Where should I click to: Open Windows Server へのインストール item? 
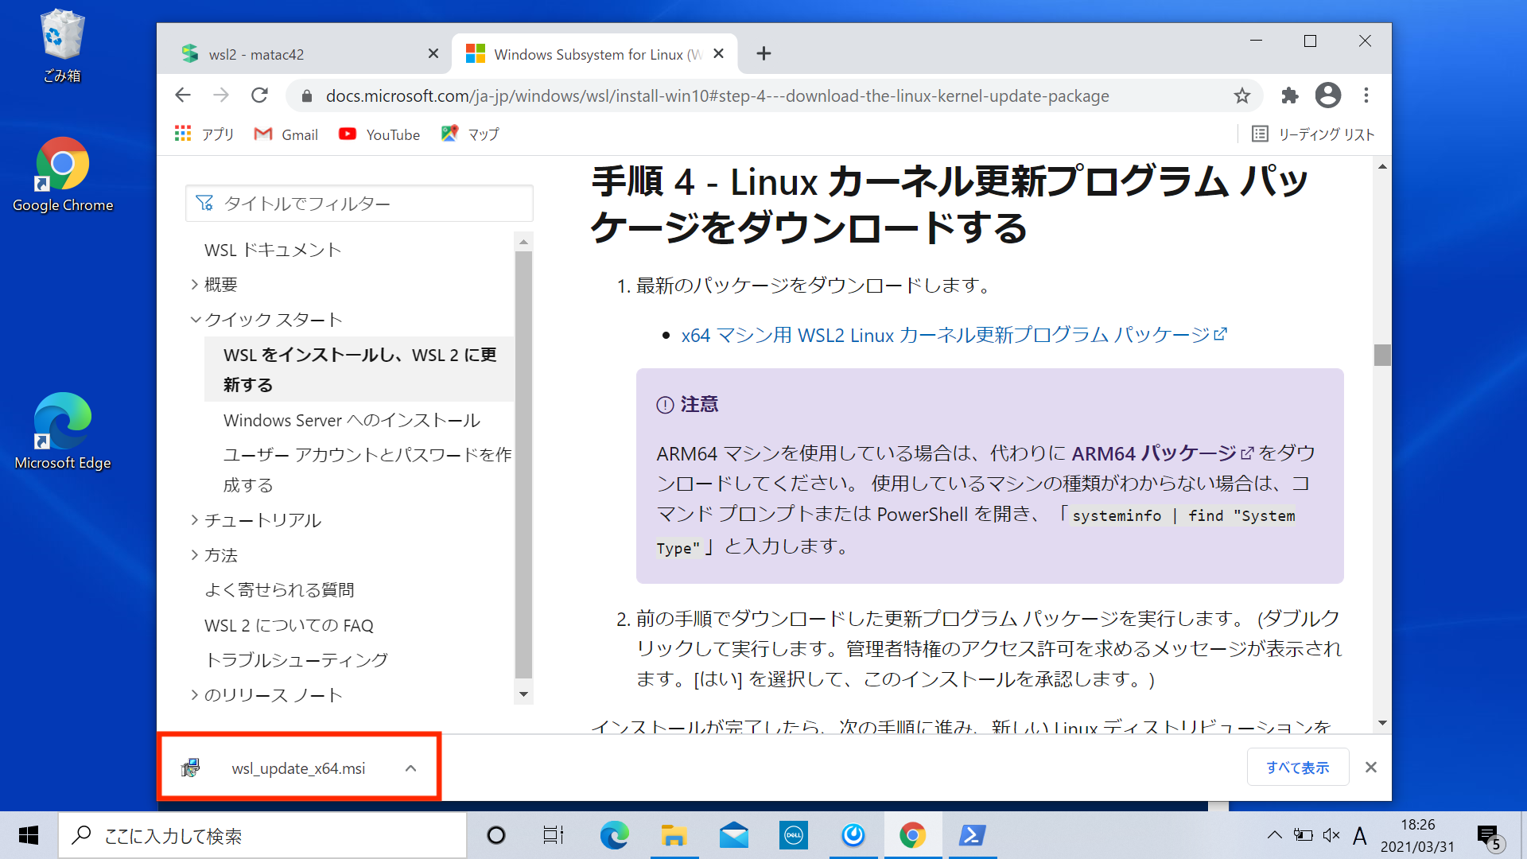coord(352,420)
